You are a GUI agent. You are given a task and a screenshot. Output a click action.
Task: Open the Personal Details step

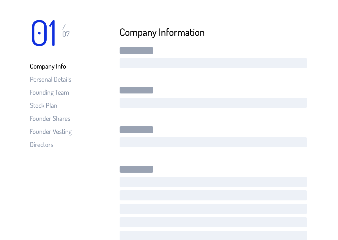tap(51, 79)
